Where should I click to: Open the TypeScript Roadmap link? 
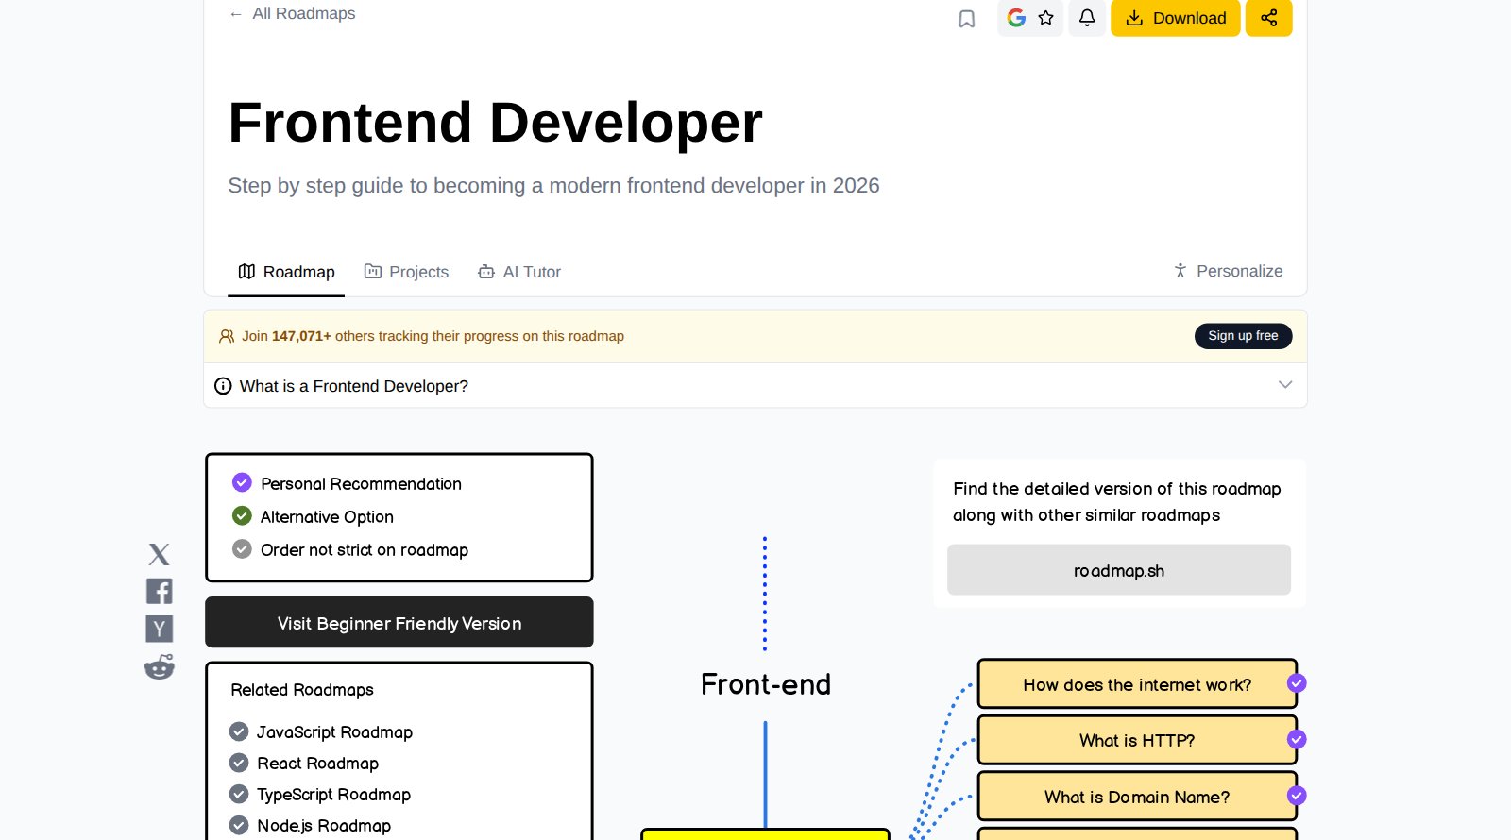[x=320, y=795]
